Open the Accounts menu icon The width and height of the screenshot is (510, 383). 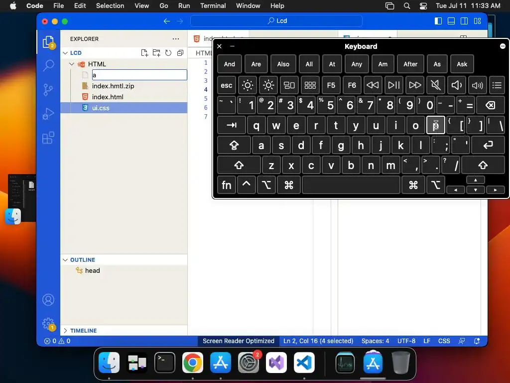click(x=48, y=300)
